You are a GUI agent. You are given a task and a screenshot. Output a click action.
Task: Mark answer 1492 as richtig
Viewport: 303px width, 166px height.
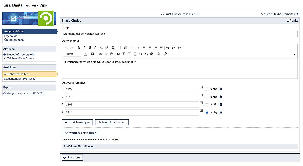click(x=207, y=89)
